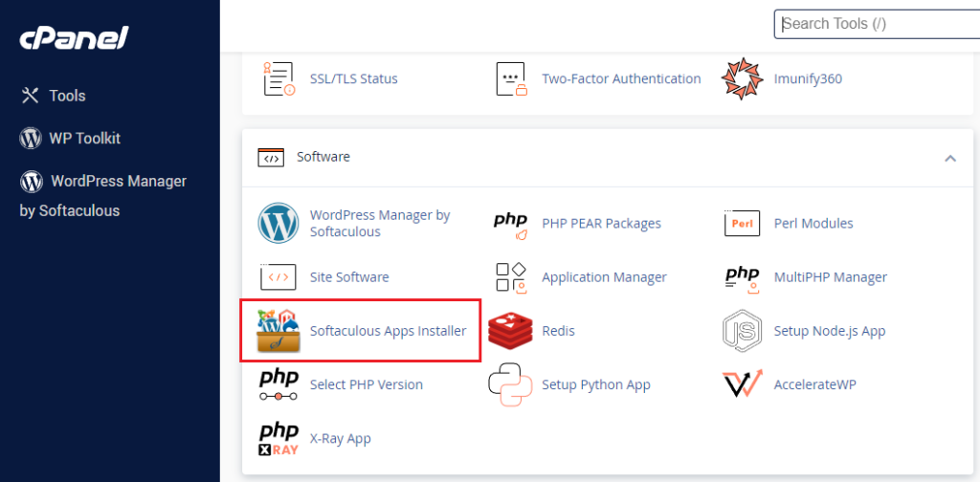The width and height of the screenshot is (980, 482).
Task: Focus the Search Tools input field
Action: [876, 24]
